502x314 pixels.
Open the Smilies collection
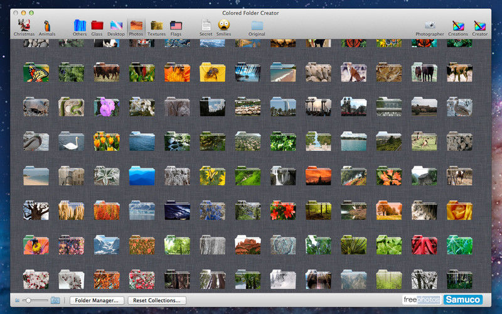[223, 28]
